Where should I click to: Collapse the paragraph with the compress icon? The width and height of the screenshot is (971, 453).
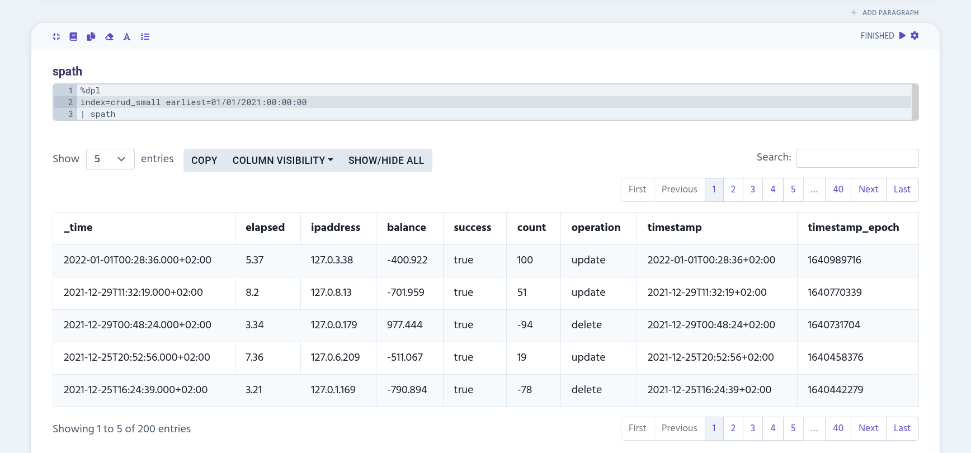[56, 36]
